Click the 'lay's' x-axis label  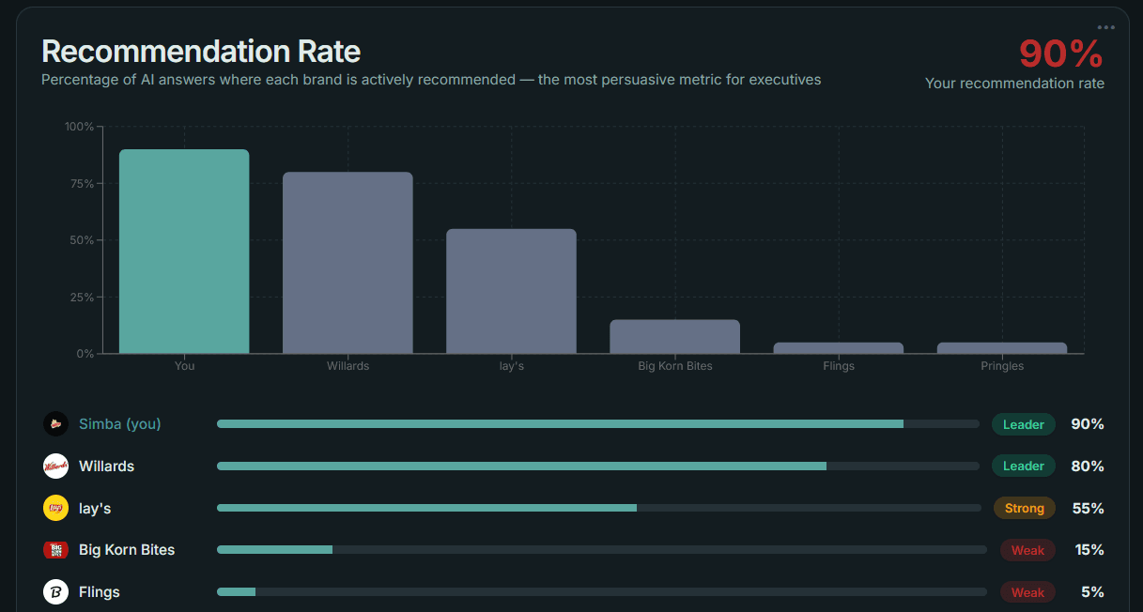(511, 366)
